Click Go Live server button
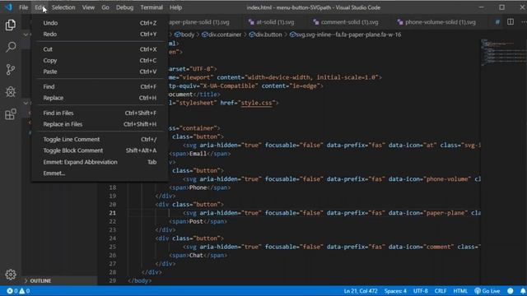Screen dimensions: 527x296 tap(487, 291)
